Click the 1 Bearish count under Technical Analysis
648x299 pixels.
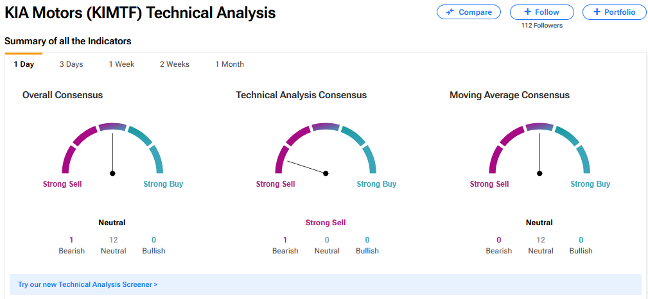(285, 240)
